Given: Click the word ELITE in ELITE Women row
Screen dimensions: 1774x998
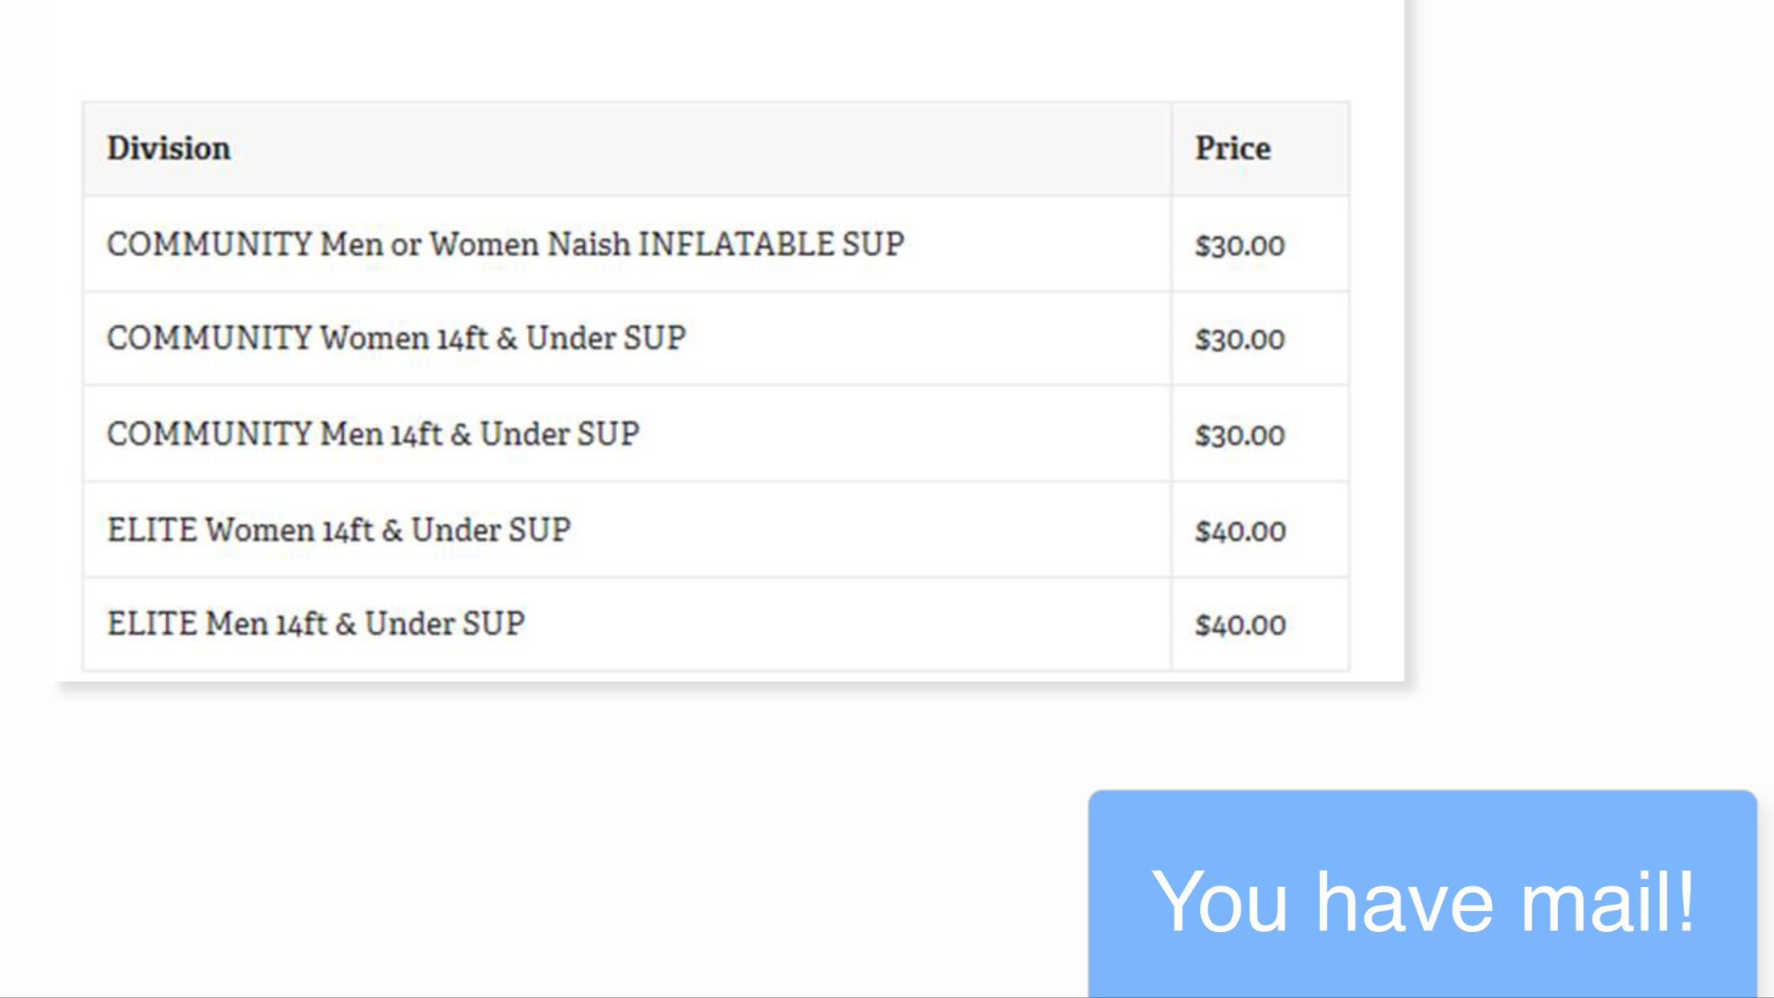Looking at the screenshot, I should click(152, 530).
